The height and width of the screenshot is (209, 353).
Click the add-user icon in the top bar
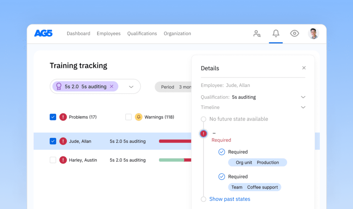pyautogui.click(x=257, y=33)
